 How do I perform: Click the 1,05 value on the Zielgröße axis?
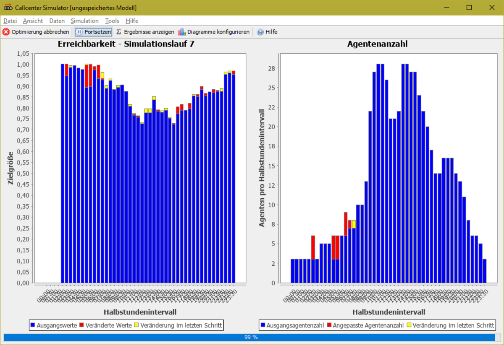[24, 54]
